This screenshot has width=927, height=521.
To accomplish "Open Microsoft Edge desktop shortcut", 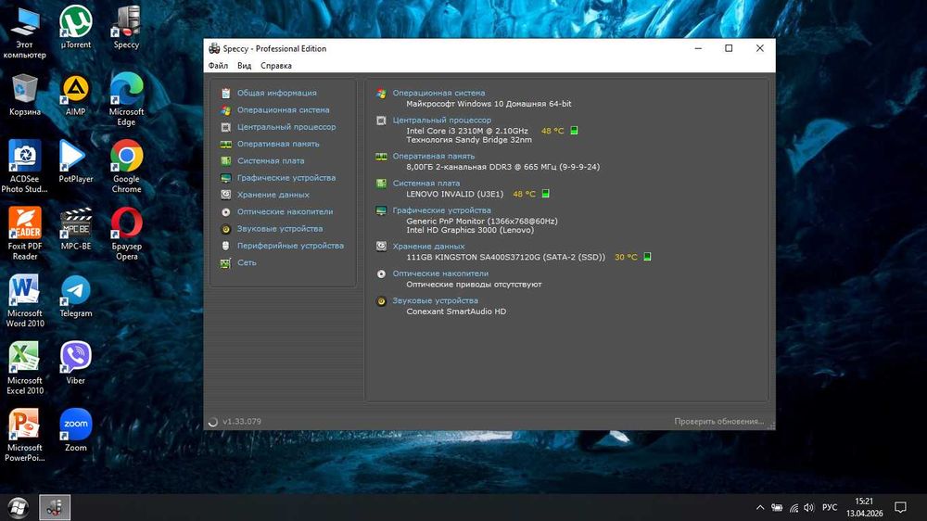I will [x=126, y=100].
